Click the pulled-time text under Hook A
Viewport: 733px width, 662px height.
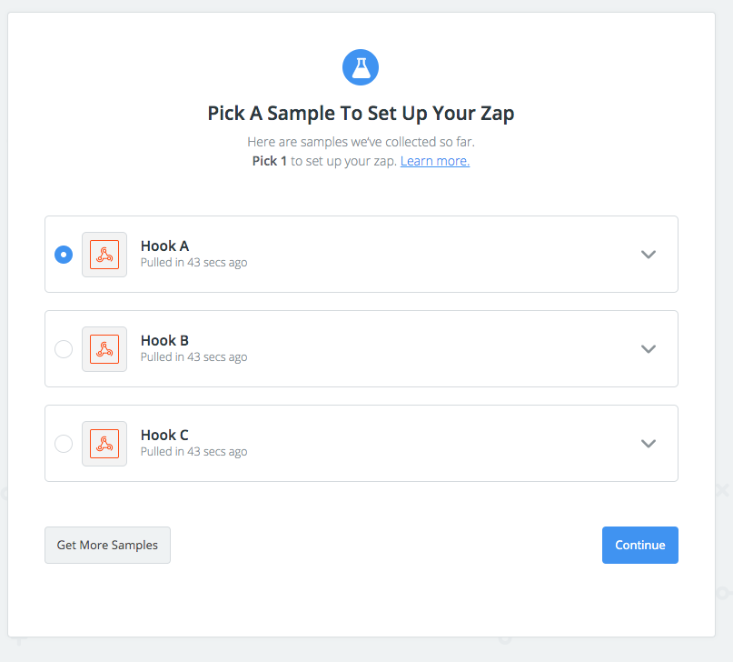(194, 263)
